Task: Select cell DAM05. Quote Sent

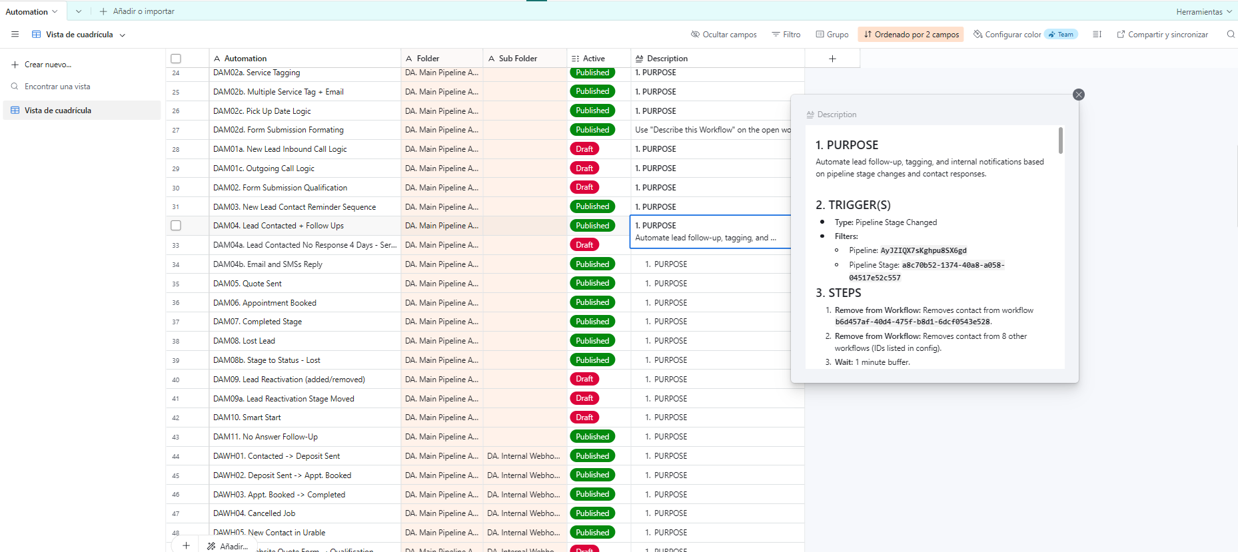Action: (x=305, y=284)
